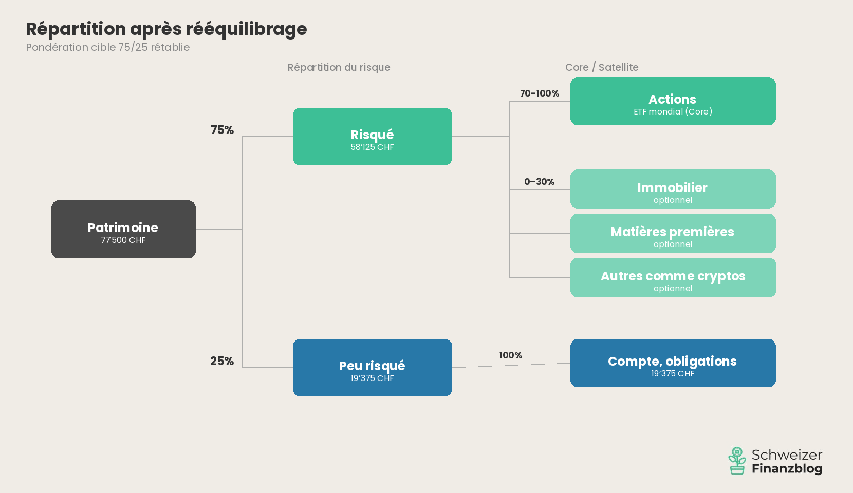Click the 0–30% range label

pyautogui.click(x=539, y=182)
